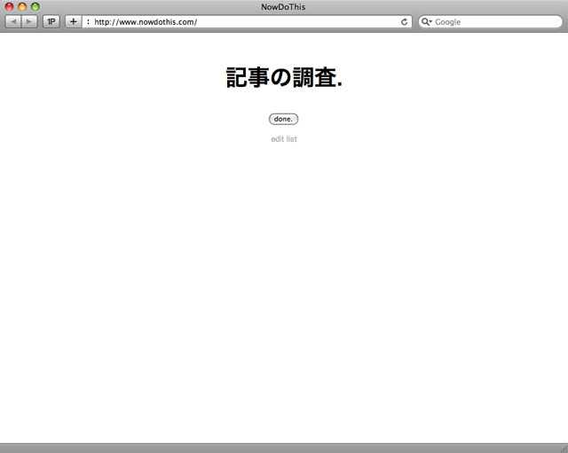Open the 1P 1Password toolbar button
Viewport: 568px width, 453px height.
51,21
